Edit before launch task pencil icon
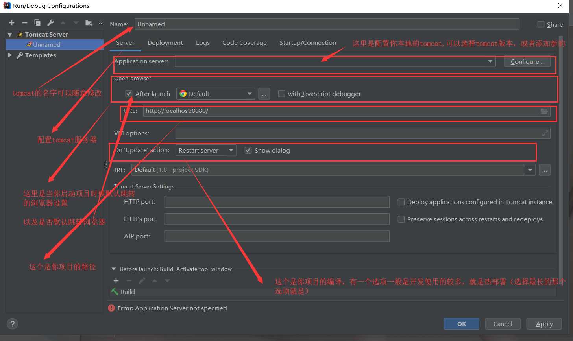 tap(142, 281)
